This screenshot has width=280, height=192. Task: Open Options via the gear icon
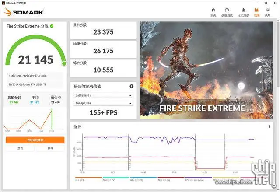pyautogui.click(x=268, y=12)
